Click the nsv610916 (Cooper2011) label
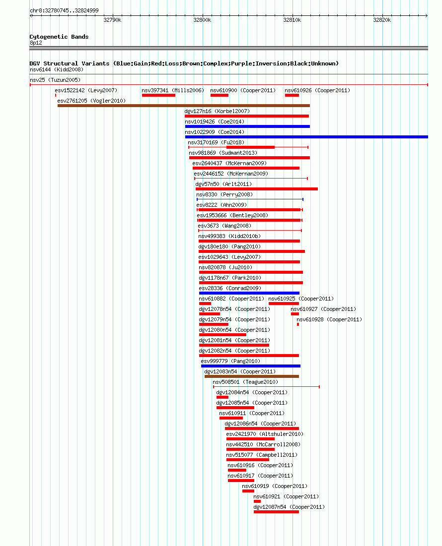The width and height of the screenshot is (442, 546). [x=260, y=467]
